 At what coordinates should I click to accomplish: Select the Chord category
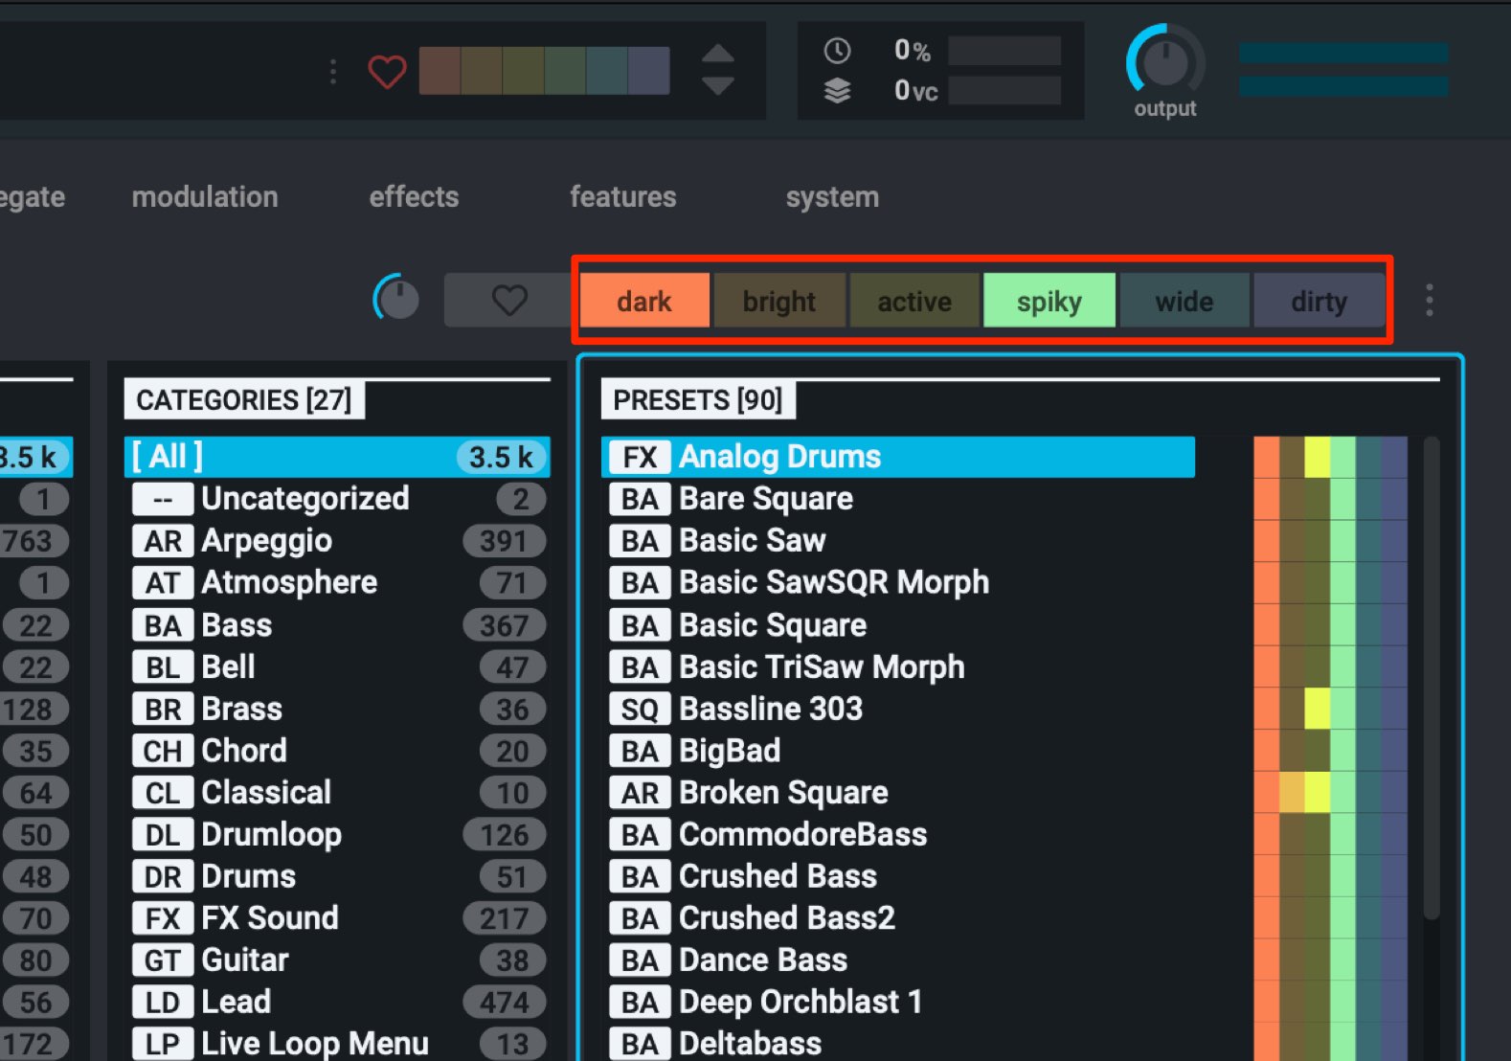pyautogui.click(x=337, y=751)
